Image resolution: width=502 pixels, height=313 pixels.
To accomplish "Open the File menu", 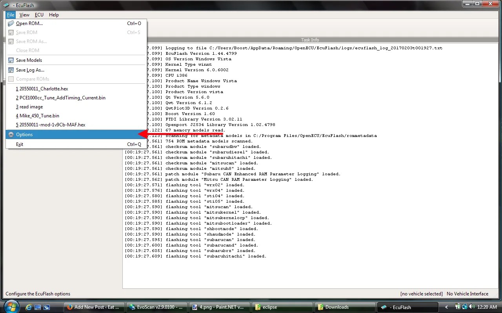I will click(x=11, y=15).
